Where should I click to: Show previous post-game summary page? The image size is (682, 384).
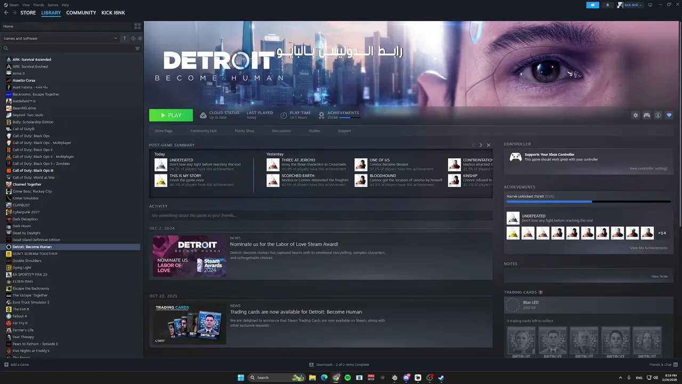[473, 145]
